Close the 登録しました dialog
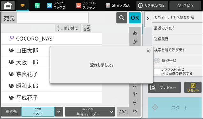The image size is (203, 119). coord(148,51)
